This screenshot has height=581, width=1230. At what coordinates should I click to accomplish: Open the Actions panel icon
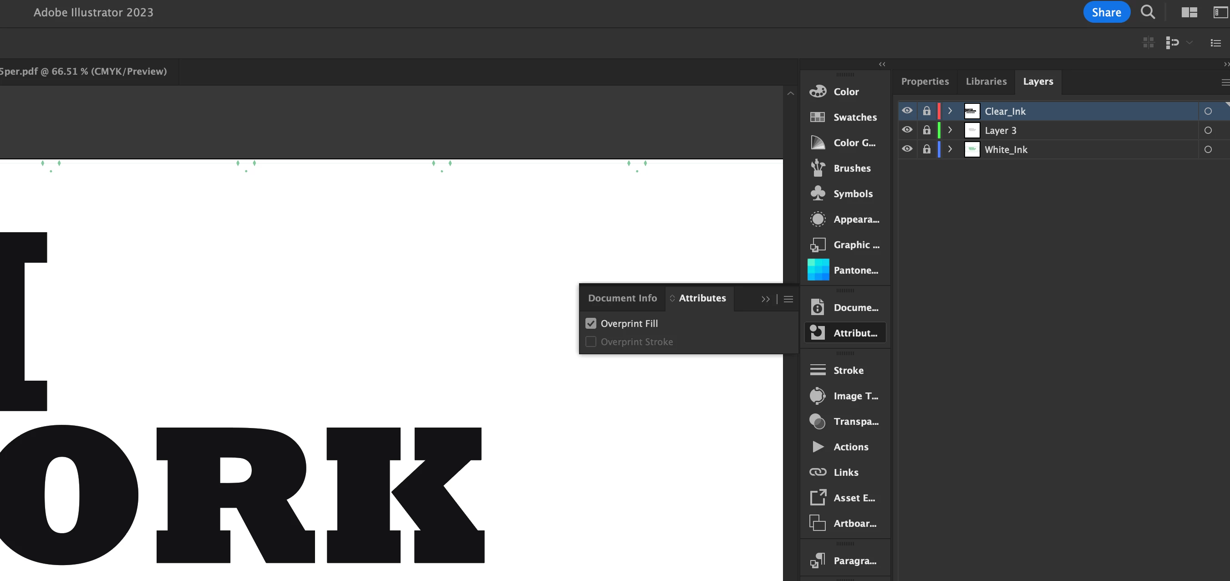point(818,447)
